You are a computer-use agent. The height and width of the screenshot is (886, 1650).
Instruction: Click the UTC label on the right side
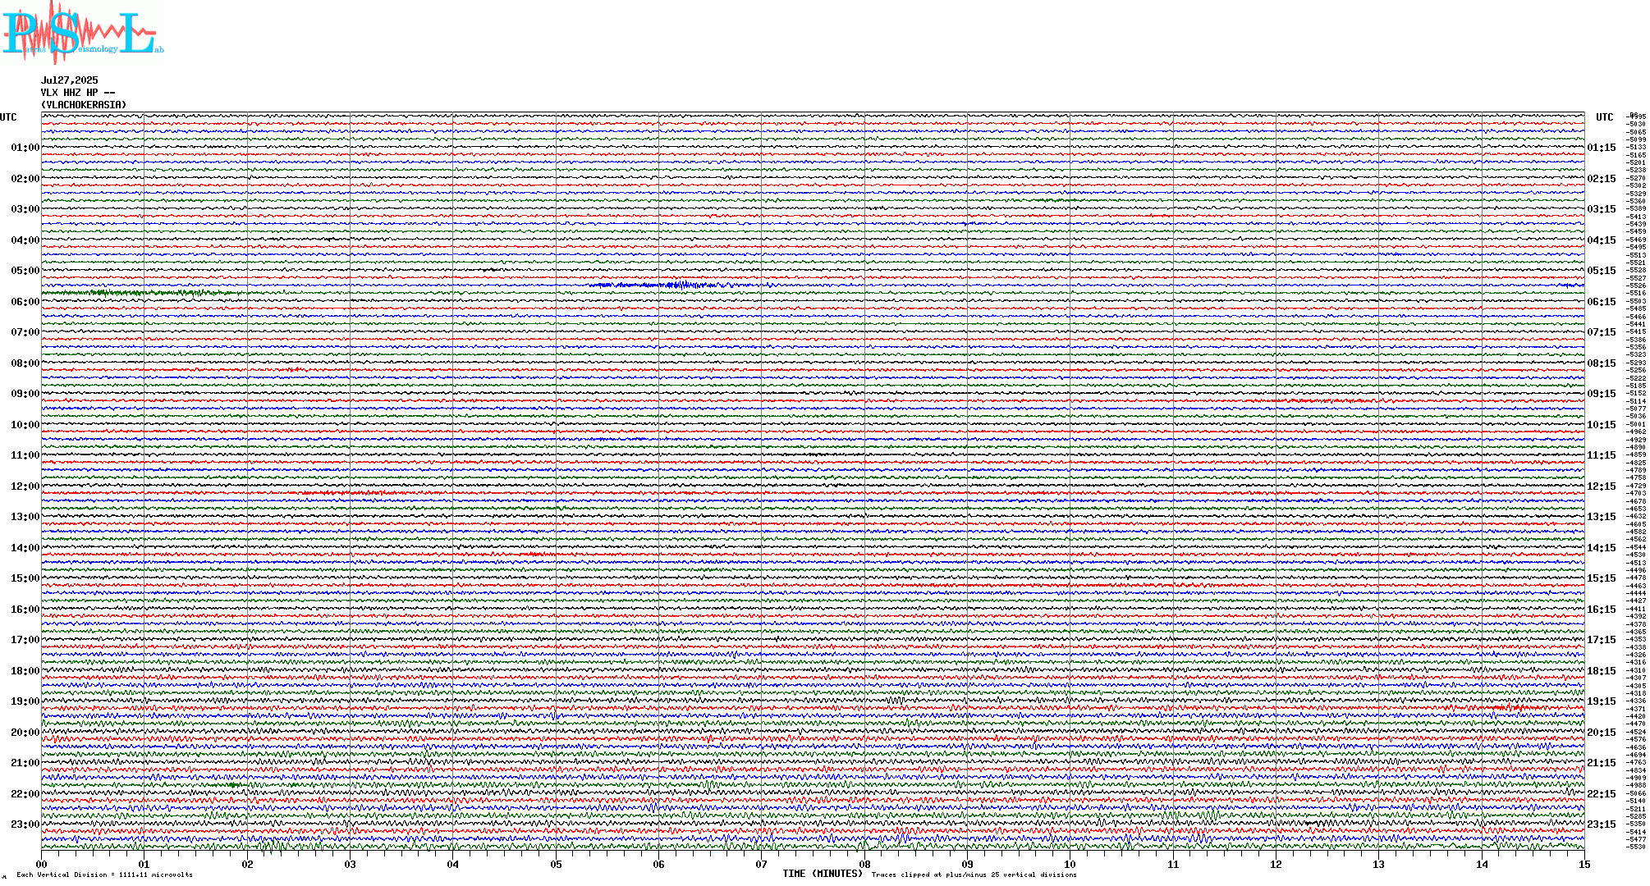click(x=1604, y=117)
